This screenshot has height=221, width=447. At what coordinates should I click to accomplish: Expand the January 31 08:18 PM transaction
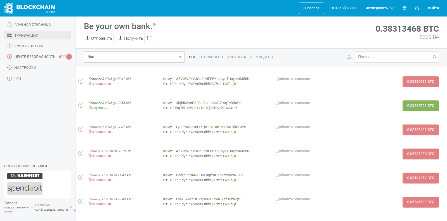[x=81, y=153]
